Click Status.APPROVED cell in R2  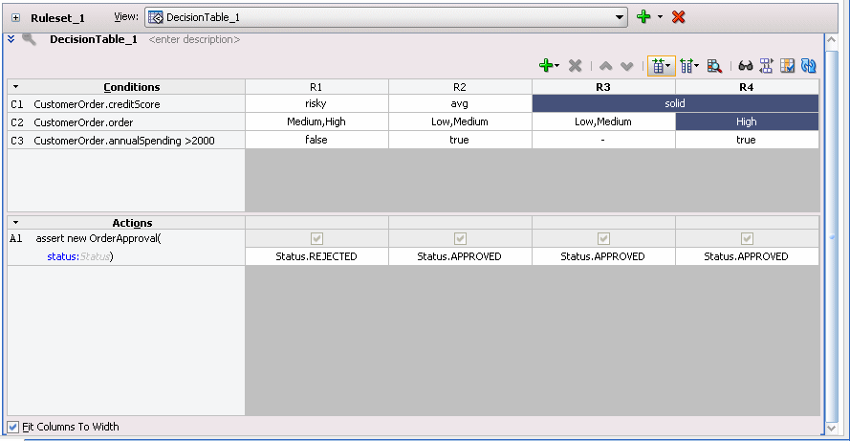(x=460, y=256)
